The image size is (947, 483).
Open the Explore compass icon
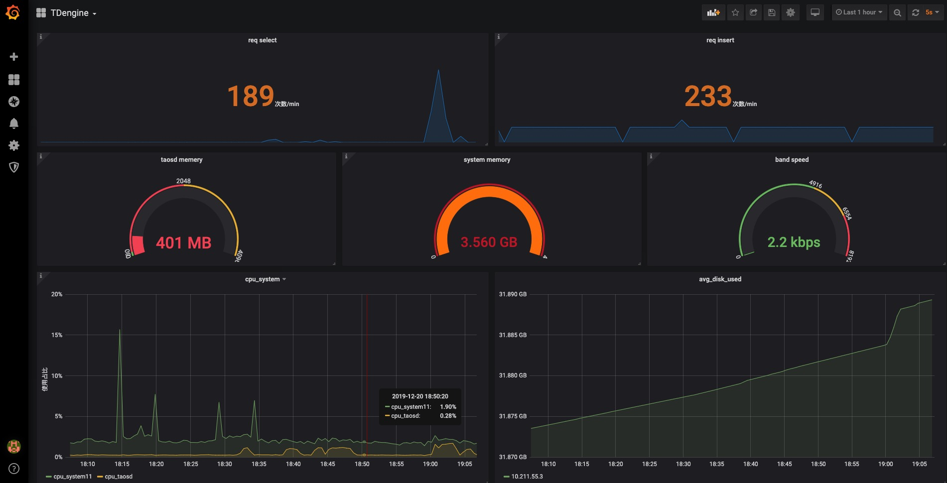pos(14,102)
